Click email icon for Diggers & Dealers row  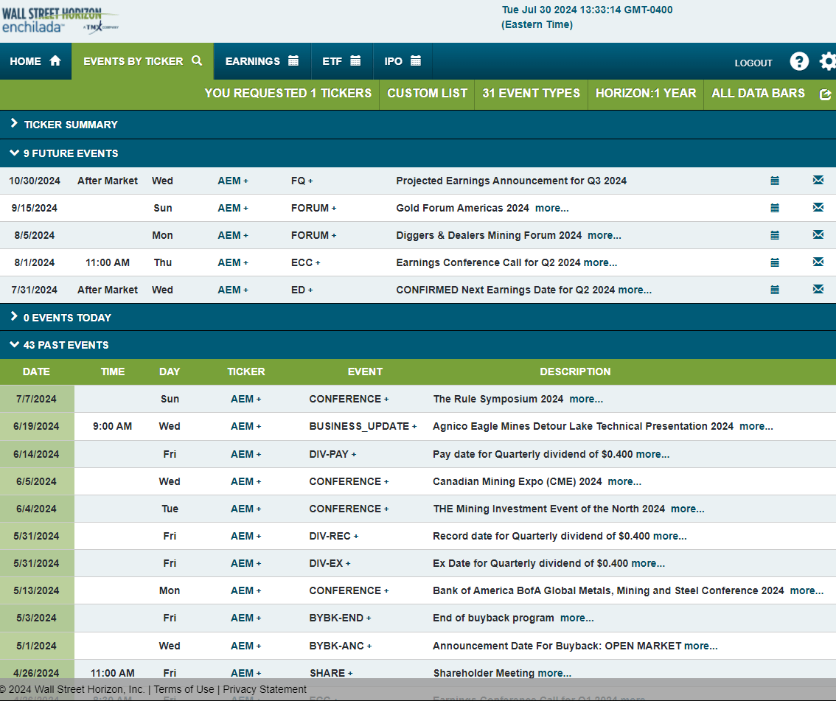pyautogui.click(x=818, y=235)
